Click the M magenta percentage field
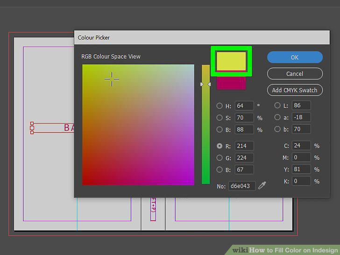 301,157
